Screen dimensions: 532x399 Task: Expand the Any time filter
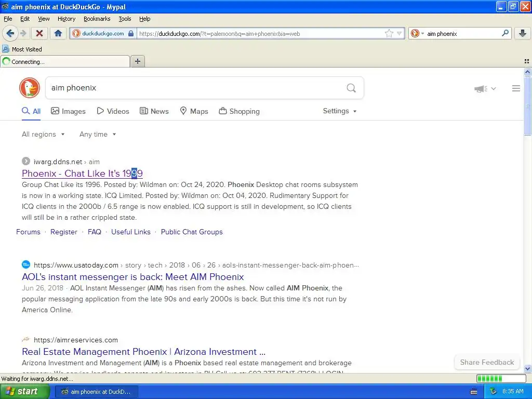[98, 135]
